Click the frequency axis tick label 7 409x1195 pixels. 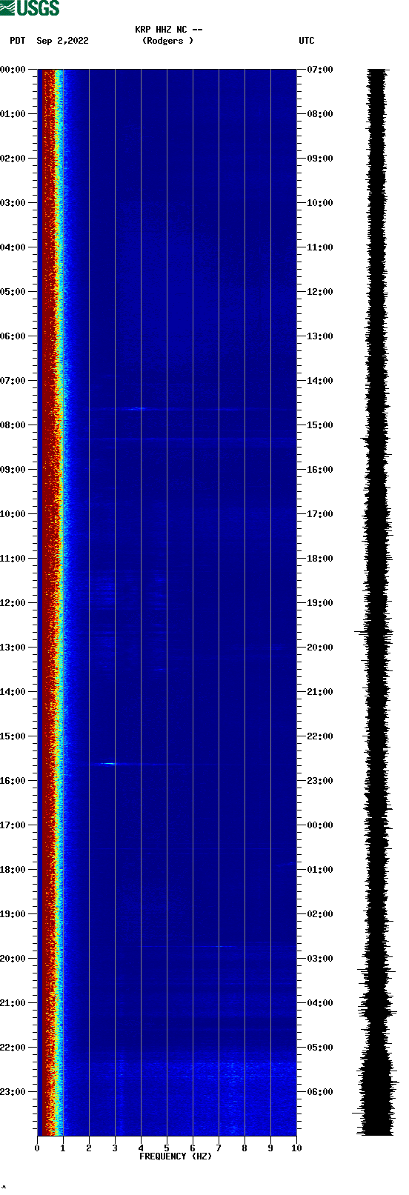point(219,1148)
